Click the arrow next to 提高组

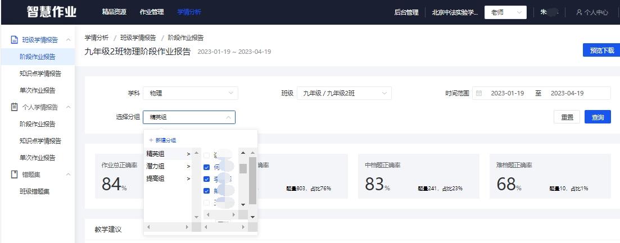pos(188,178)
